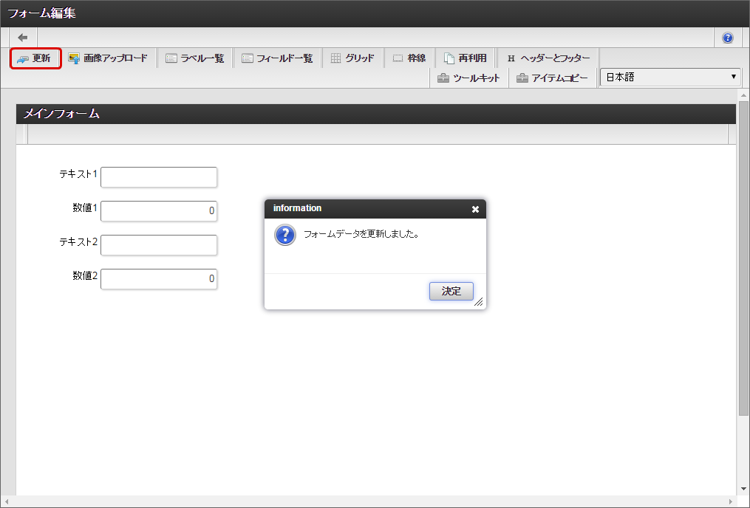Click the テキスト1 input field

tap(159, 177)
